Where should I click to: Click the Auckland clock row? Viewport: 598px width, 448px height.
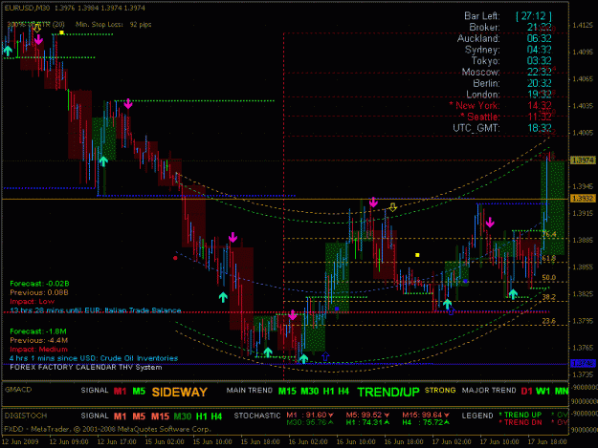click(x=504, y=38)
